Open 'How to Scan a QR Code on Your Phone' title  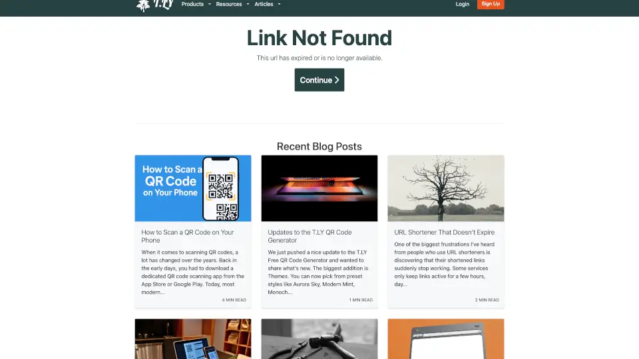point(188,236)
